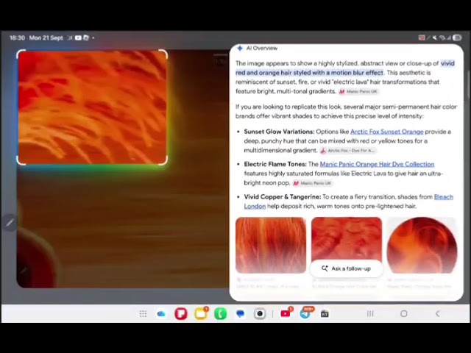
Task: Open the straight orange hair result thumbnail
Action: pyautogui.click(x=271, y=245)
